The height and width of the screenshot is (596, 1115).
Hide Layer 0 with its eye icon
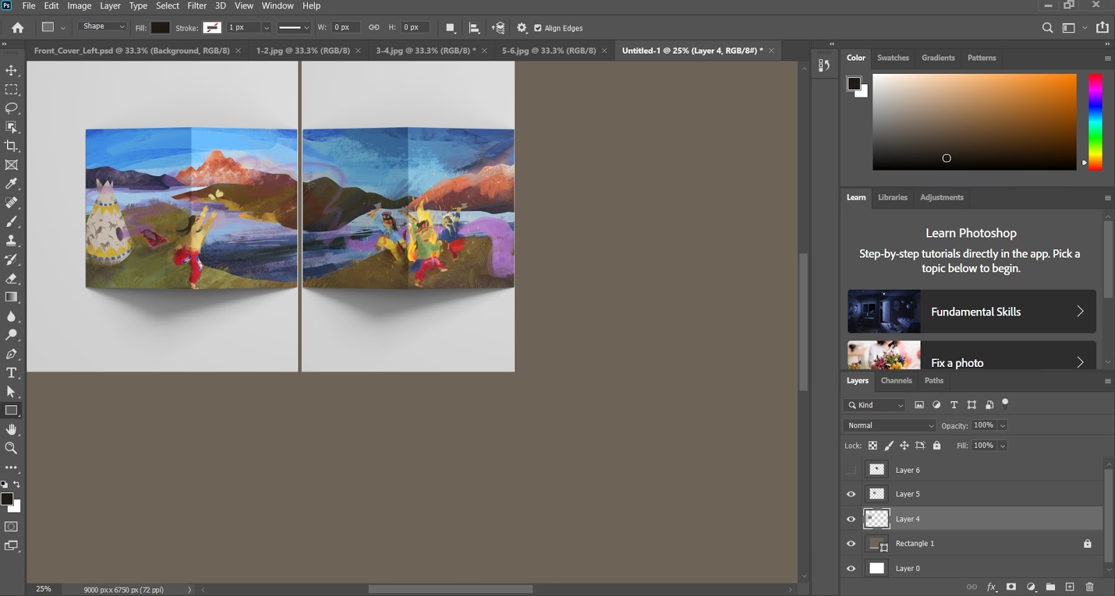point(851,568)
